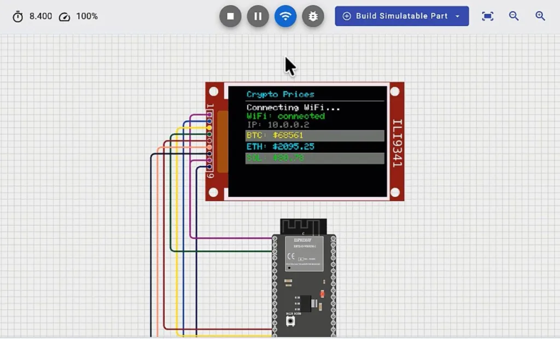Click the red LED on ESP32 board
The height and width of the screenshot is (339, 560).
pyautogui.click(x=322, y=294)
